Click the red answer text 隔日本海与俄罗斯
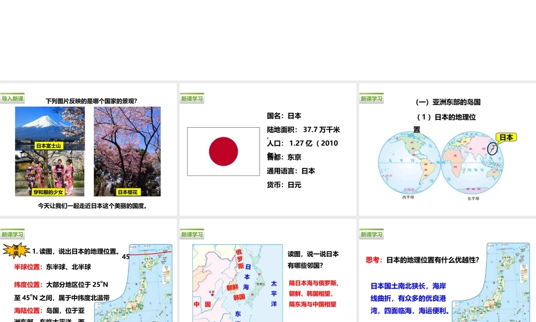 click(x=314, y=283)
